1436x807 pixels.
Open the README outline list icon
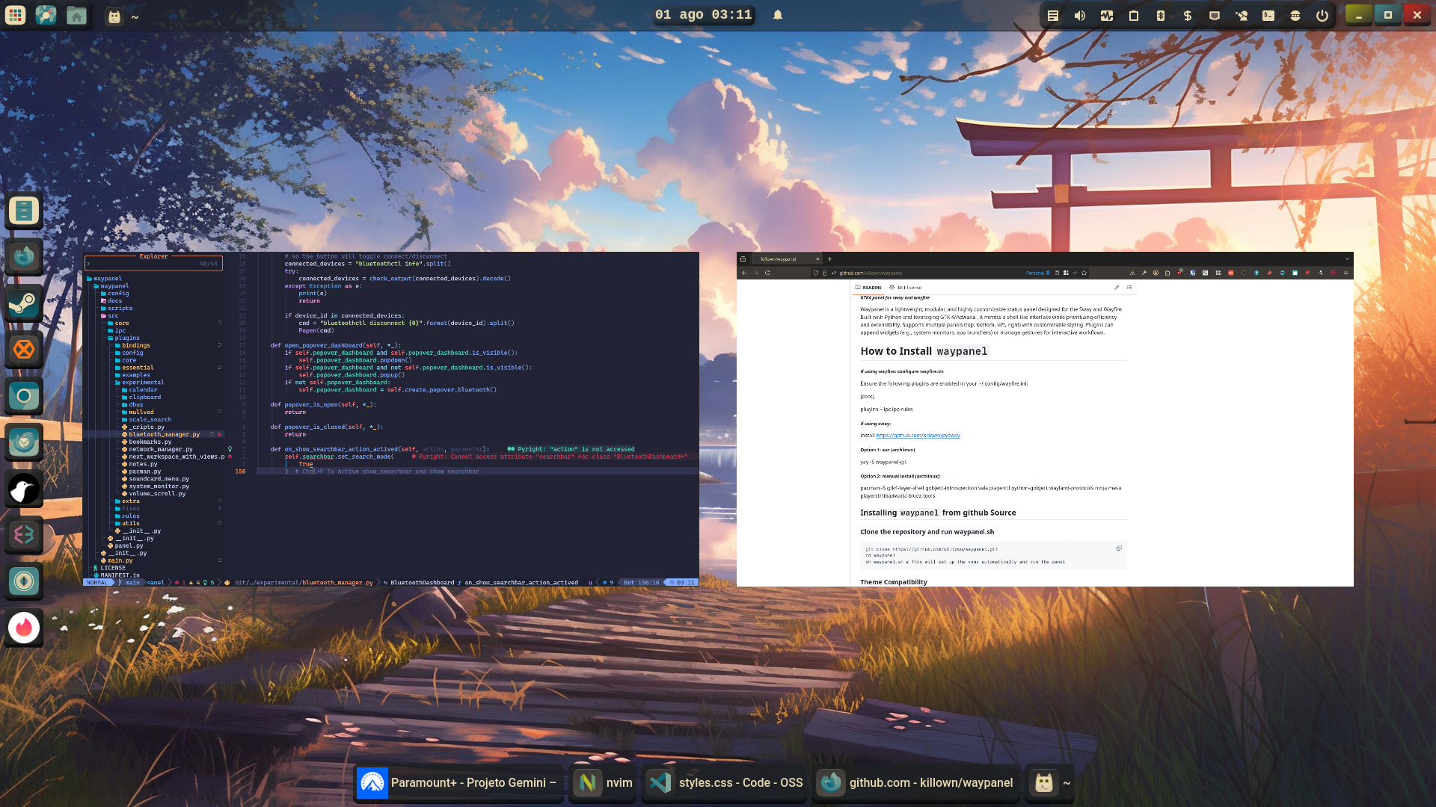(1129, 287)
